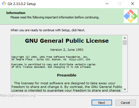Click 'The licenses for most software' paragraph line
Viewport: 139px width, 108px height.
click(x=65, y=83)
